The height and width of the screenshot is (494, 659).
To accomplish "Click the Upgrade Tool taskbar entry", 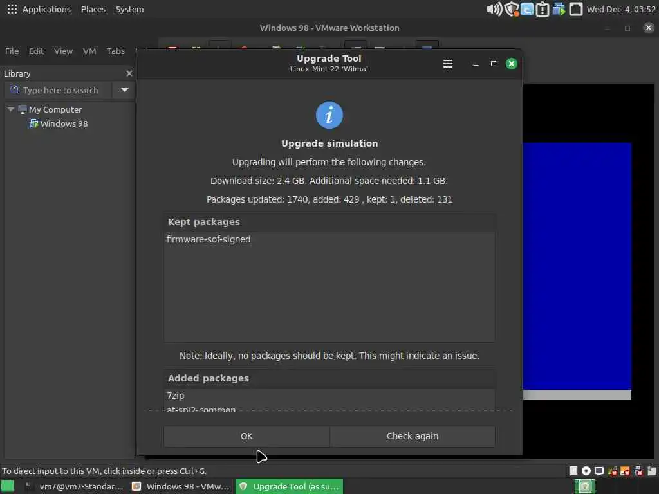I will pos(289,486).
